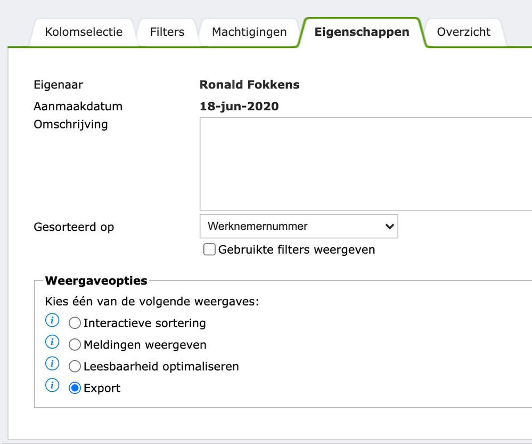The height and width of the screenshot is (444, 532).
Task: Click info icon beside Interactieve sortering
Action: pos(52,321)
